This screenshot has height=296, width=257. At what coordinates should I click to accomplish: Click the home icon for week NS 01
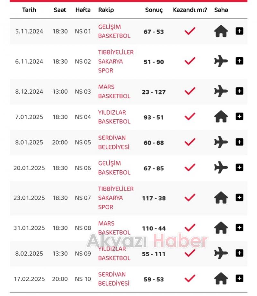point(221,31)
